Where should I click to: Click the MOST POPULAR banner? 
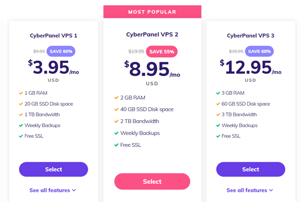(x=152, y=12)
